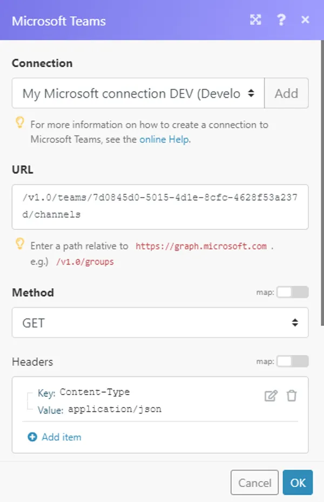Viewport: 324px width, 502px height.
Task: Select the Content-Type key text
Action: pos(94,392)
